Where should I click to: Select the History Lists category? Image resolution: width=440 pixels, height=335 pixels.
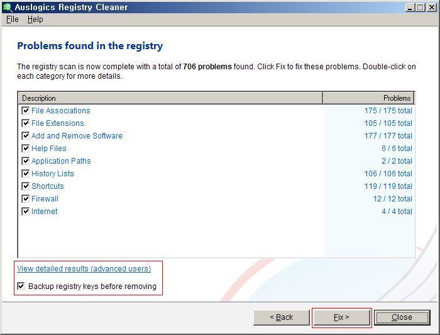point(53,174)
